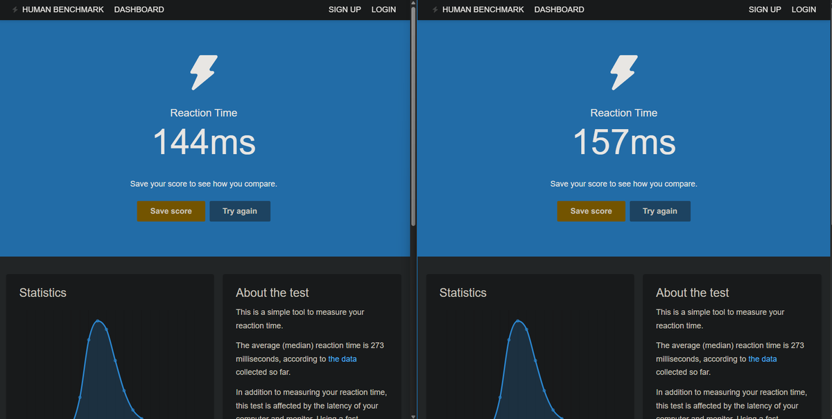832x419 pixels.
Task: Click the scroll down arrow of left window
Action: [413, 416]
